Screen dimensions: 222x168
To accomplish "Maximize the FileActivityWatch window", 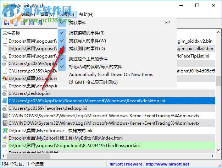I will pyautogui.click(x=197, y=5).
